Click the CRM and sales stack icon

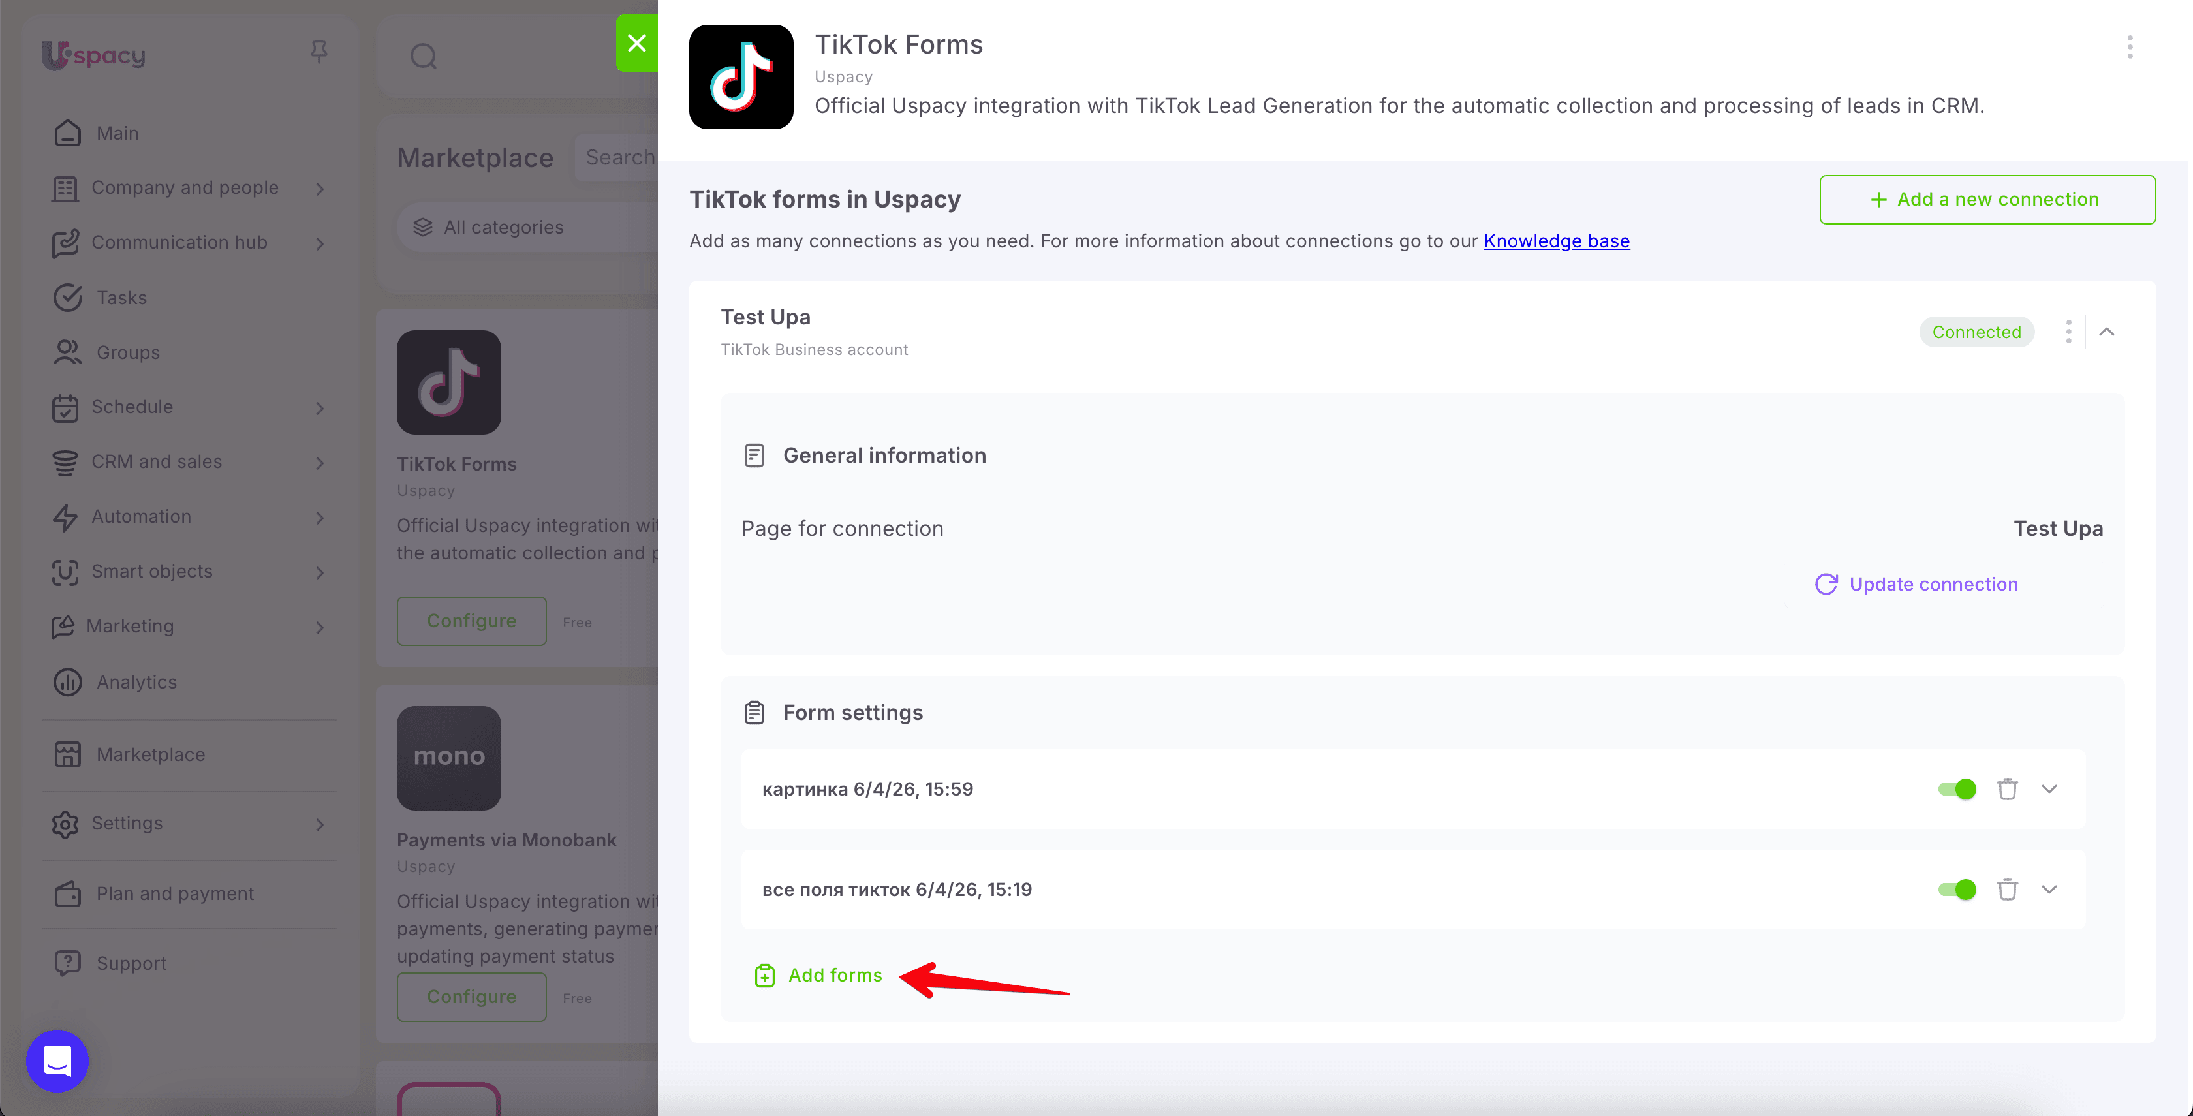click(65, 462)
